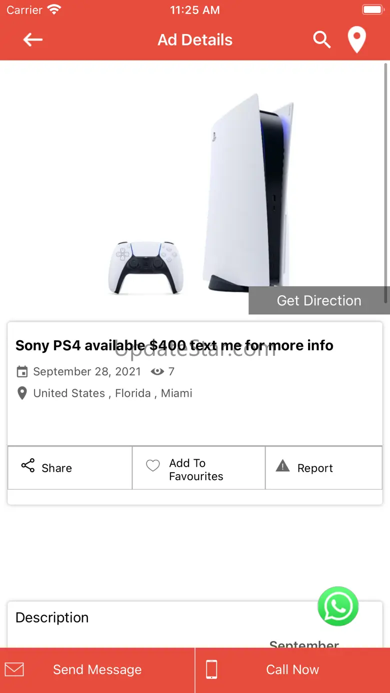Tap the Description section heading
Screen dimensions: 390x693
click(52, 618)
